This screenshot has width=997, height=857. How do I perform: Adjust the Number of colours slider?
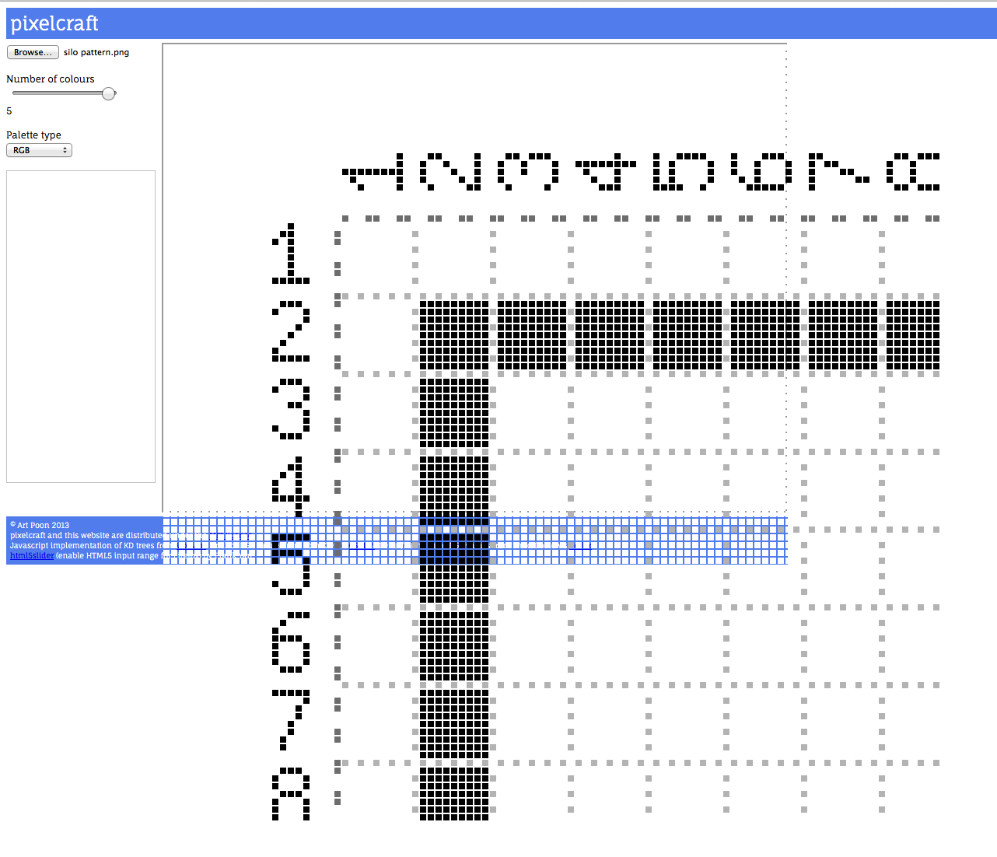click(x=65, y=93)
